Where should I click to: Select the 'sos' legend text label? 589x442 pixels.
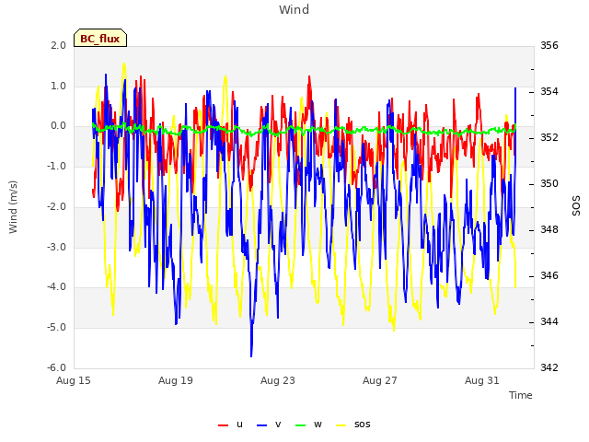coord(362,425)
